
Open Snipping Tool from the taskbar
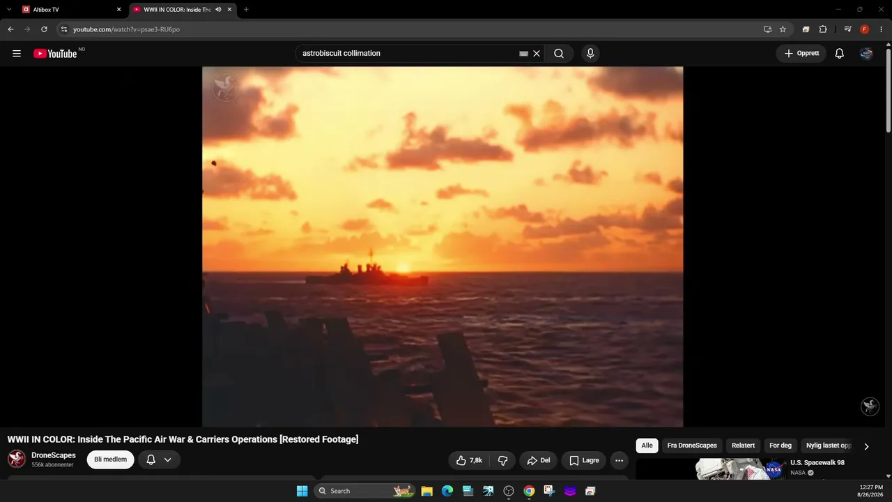point(550,491)
